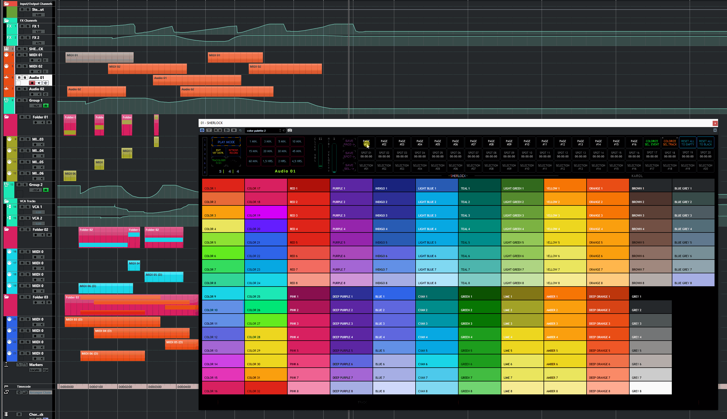Toggle monitor speaker on MIDI 01 track
The height and width of the screenshot is (419, 727).
39,61
